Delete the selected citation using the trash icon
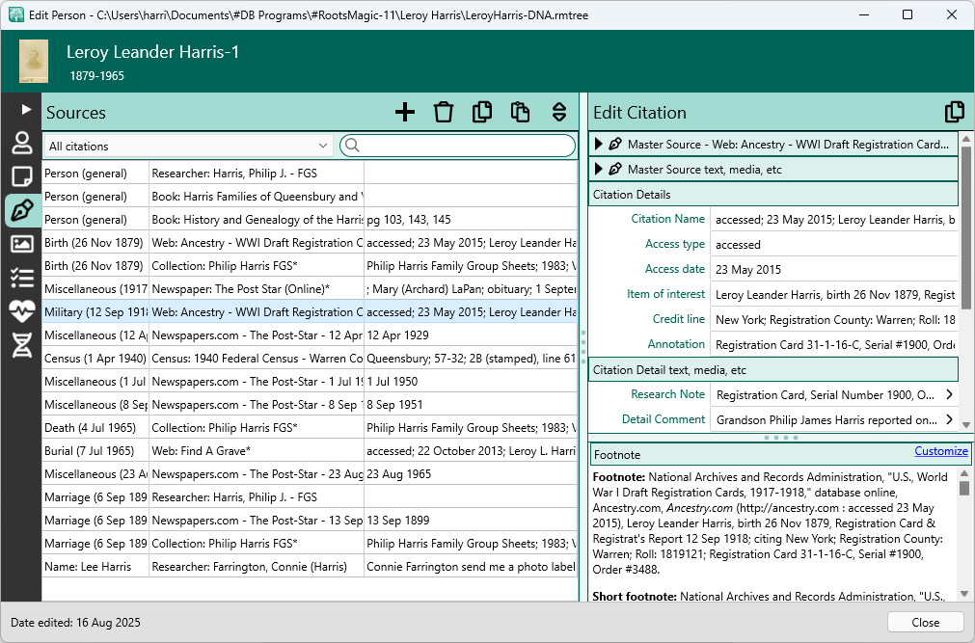The height and width of the screenshot is (643, 975). coord(444,112)
